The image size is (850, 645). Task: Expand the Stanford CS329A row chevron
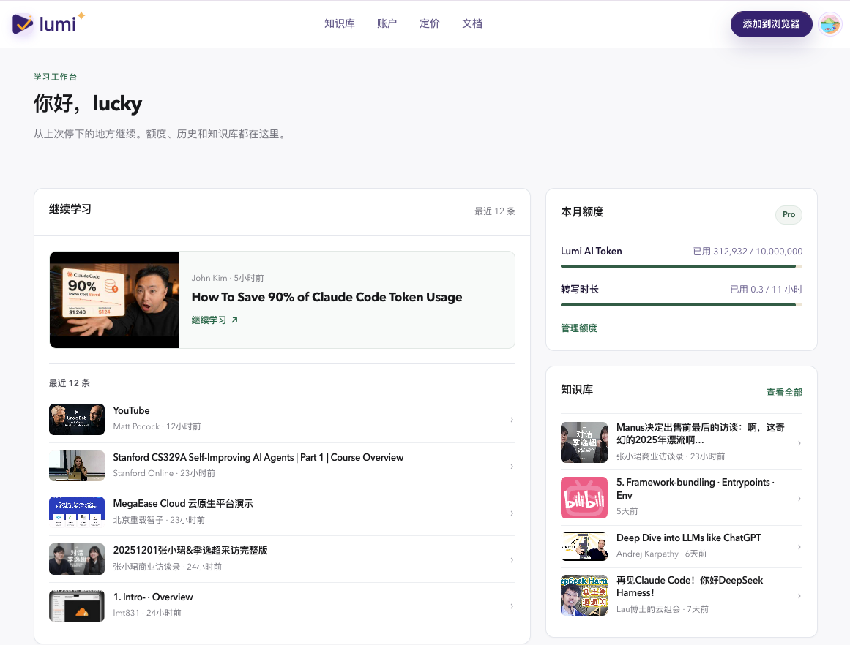(x=512, y=467)
